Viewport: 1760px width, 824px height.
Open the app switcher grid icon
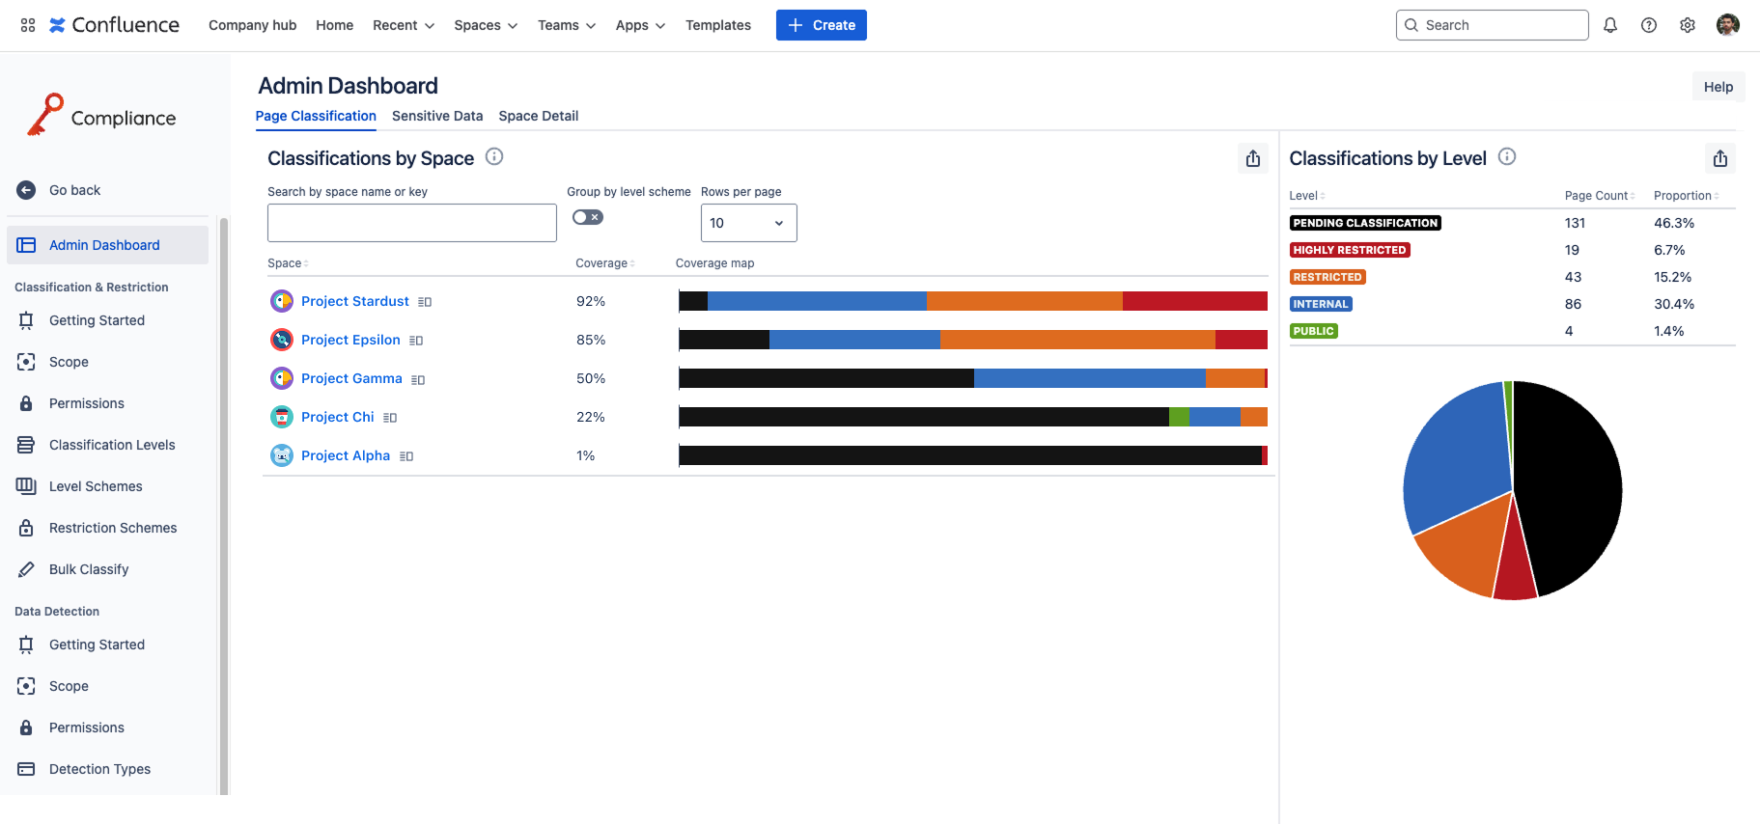click(28, 25)
